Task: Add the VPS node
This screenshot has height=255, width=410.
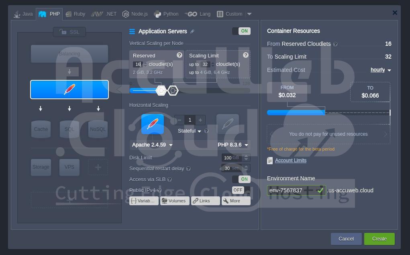Action: [69, 167]
